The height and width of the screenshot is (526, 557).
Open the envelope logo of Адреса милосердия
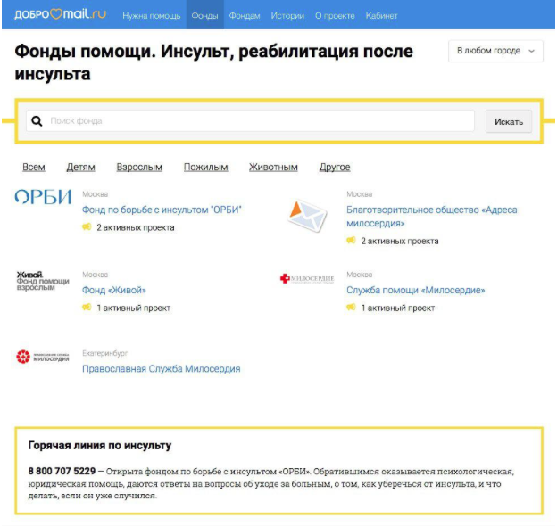[x=307, y=216]
